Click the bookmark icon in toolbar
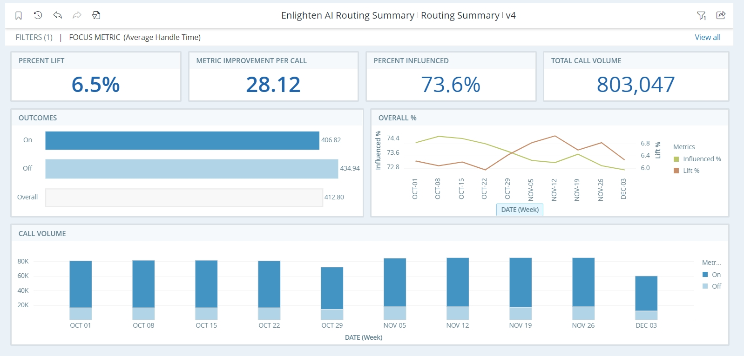Image resolution: width=744 pixels, height=356 pixels. point(19,15)
